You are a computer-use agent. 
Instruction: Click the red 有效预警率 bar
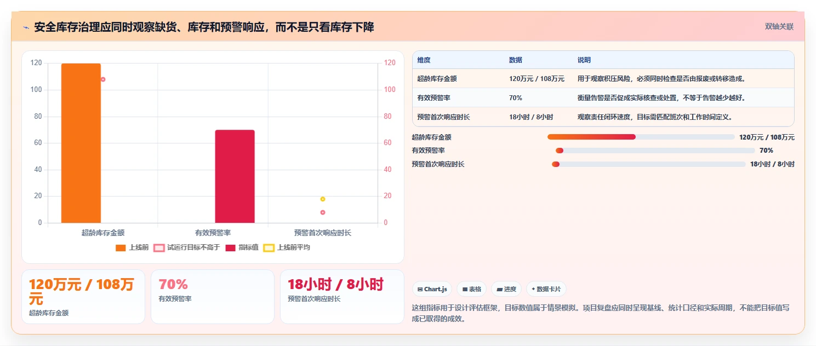[235, 176]
